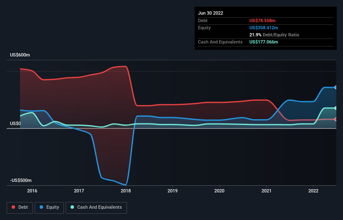The image size is (343, 220).
Task: Click the -US$500m axis label
Action: (21, 180)
